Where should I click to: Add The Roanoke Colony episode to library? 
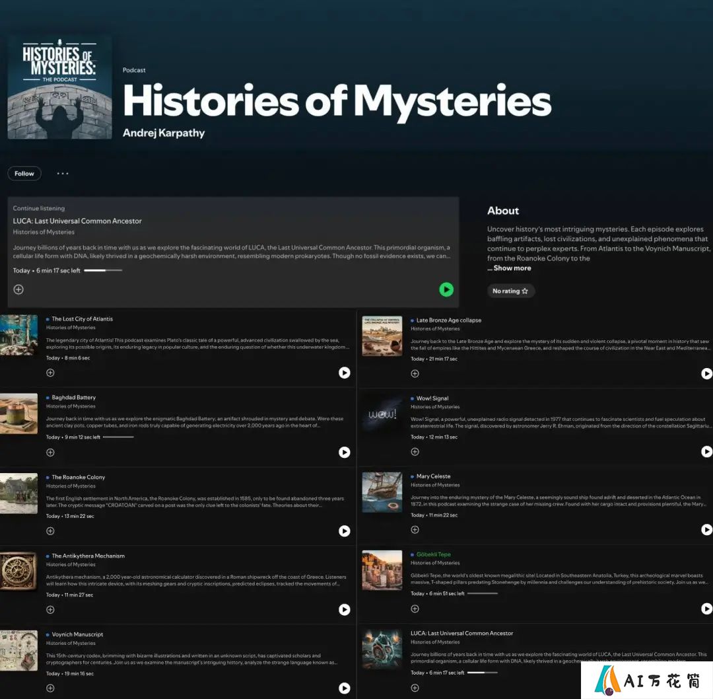[50, 531]
